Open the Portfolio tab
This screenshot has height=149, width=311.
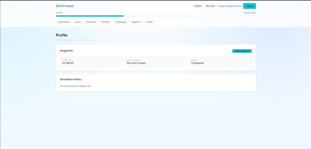[x=105, y=22]
